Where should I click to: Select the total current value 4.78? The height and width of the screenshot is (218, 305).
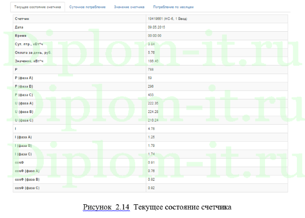pyautogui.click(x=151, y=129)
